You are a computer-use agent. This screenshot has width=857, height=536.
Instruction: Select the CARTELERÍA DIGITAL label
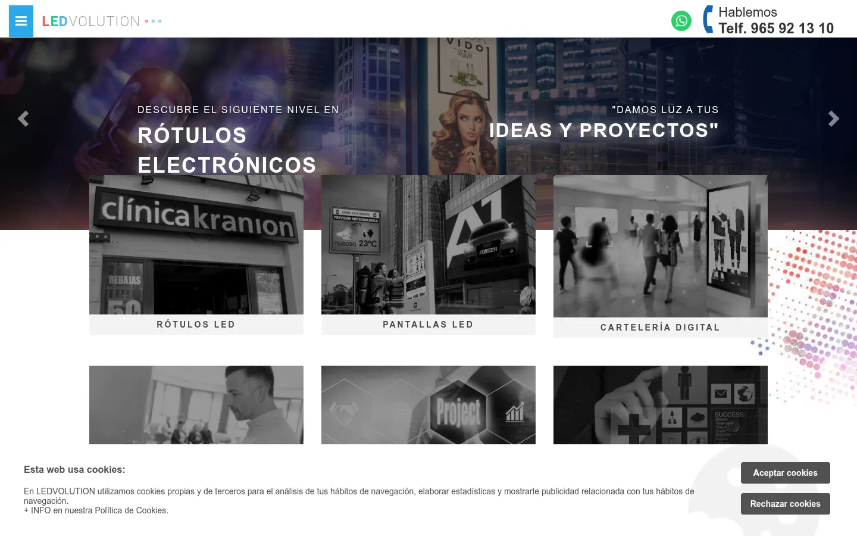(x=661, y=328)
